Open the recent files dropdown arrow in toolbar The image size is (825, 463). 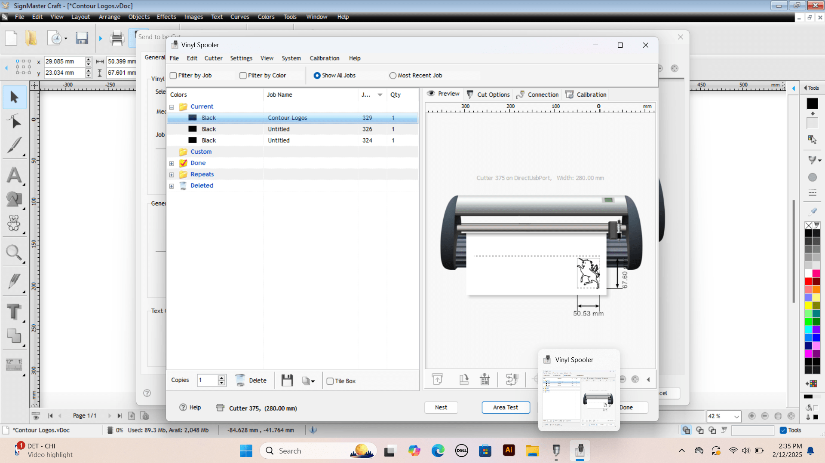tap(66, 38)
